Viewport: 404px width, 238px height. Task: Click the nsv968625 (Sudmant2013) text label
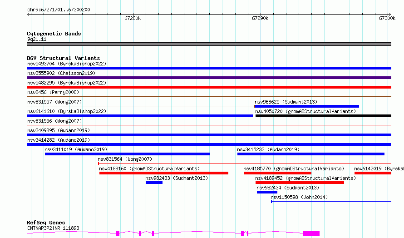tap(286, 102)
